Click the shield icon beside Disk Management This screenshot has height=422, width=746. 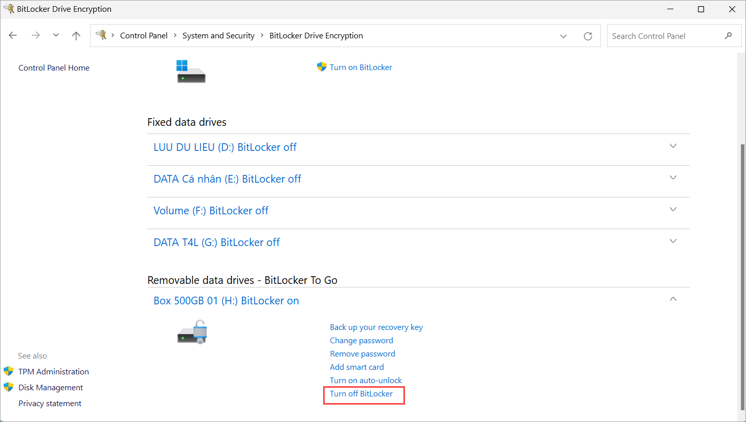tap(9, 387)
